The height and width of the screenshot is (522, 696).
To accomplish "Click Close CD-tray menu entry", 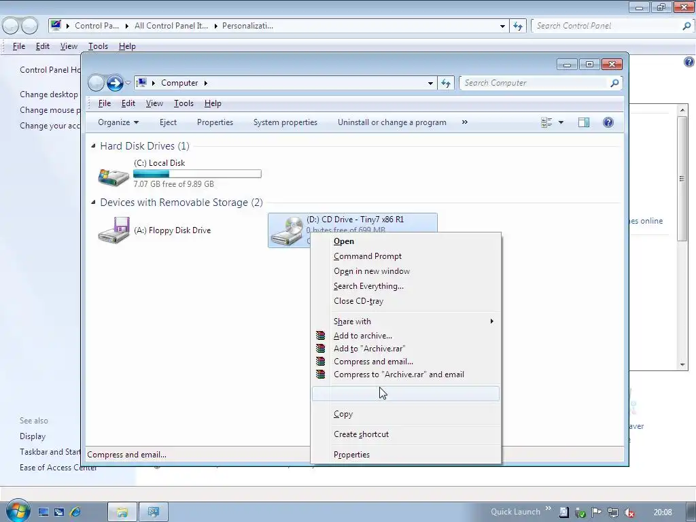I will 358,301.
